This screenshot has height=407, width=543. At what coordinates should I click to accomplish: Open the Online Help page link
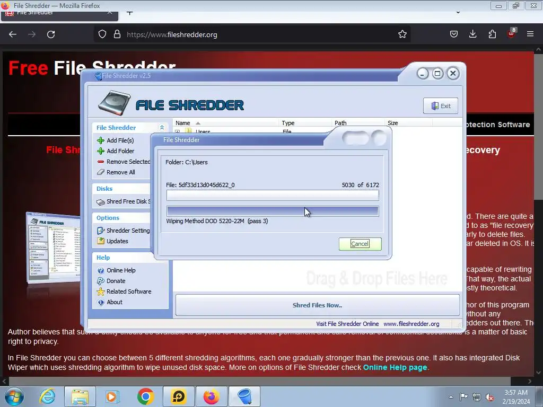395,368
